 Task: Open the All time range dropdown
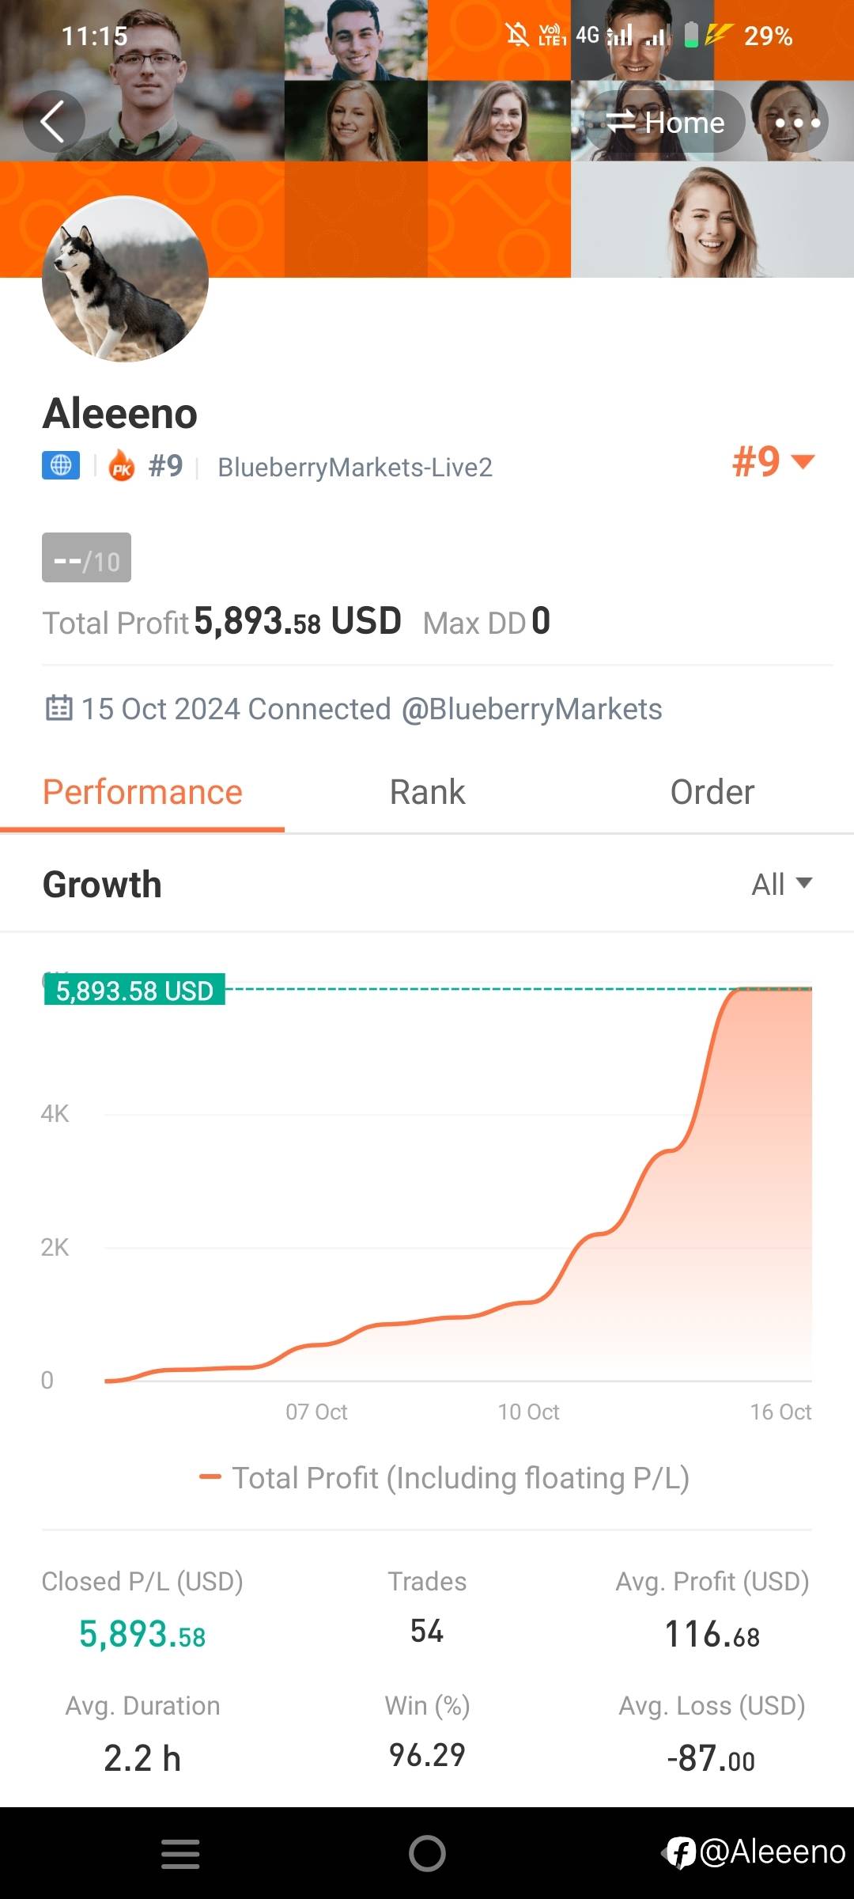click(781, 884)
